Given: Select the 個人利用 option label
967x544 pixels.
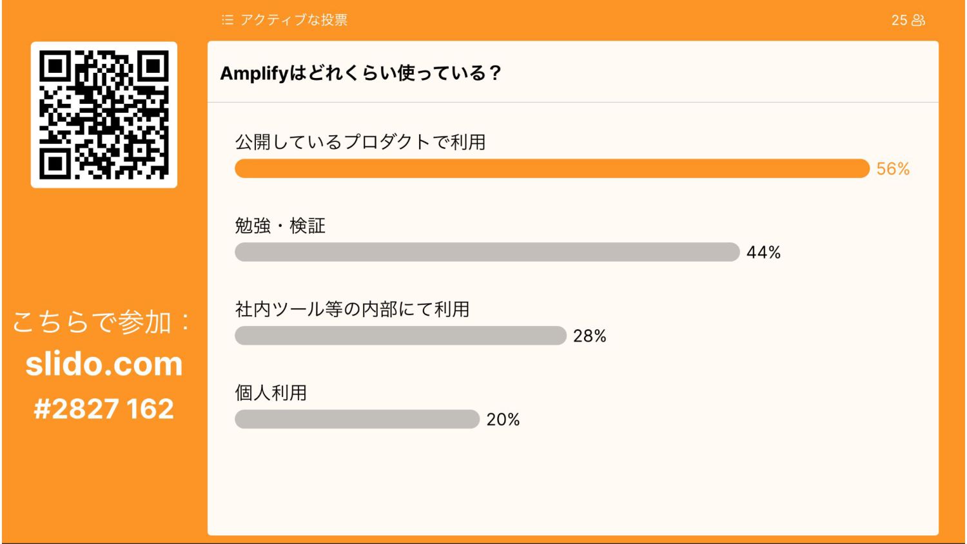Looking at the screenshot, I should (271, 393).
